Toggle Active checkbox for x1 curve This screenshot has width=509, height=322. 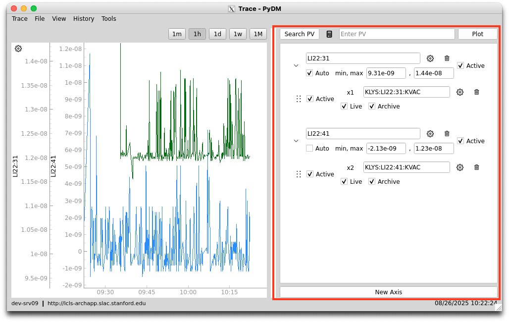tap(310, 99)
